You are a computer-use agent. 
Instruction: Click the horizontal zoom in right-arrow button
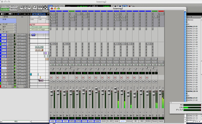coord(30,7)
